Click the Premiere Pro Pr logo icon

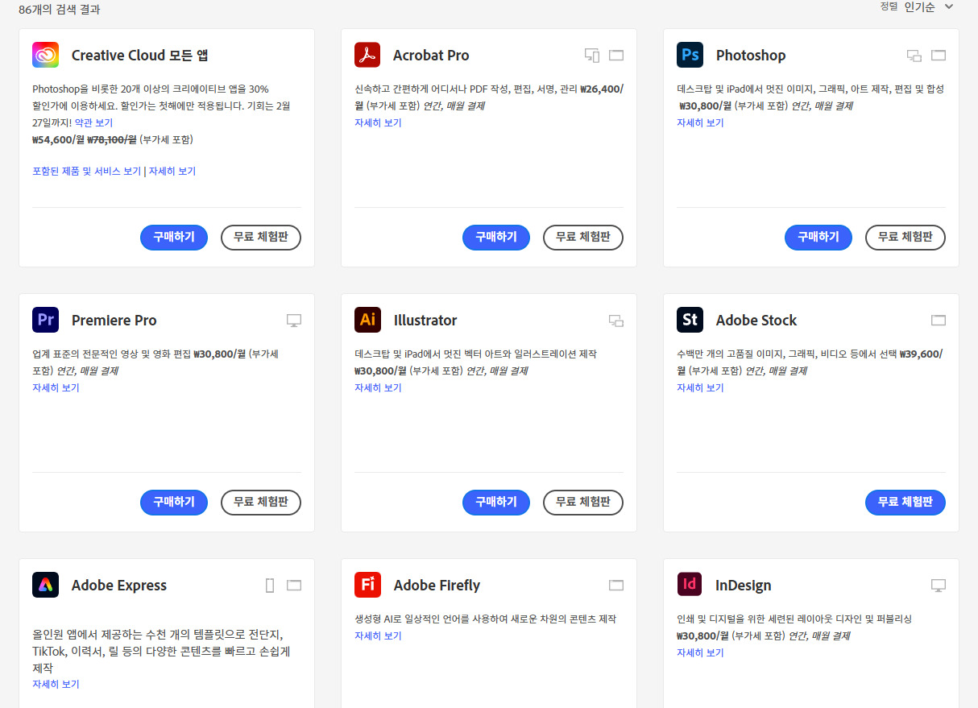coord(46,320)
